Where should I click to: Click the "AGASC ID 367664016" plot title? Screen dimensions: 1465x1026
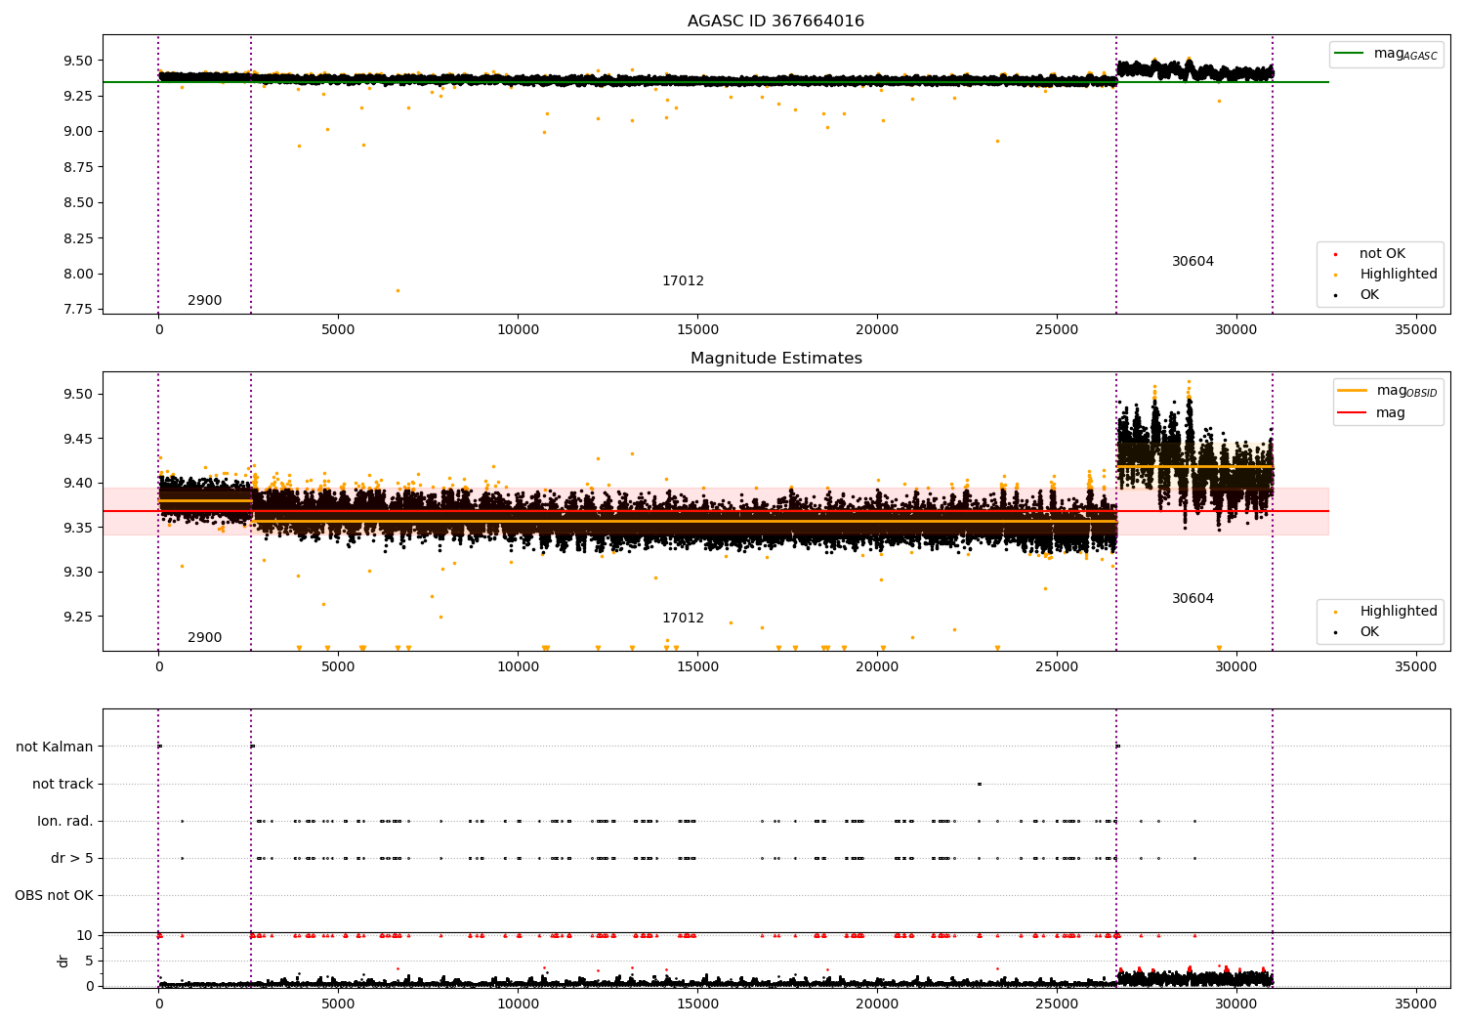click(775, 21)
